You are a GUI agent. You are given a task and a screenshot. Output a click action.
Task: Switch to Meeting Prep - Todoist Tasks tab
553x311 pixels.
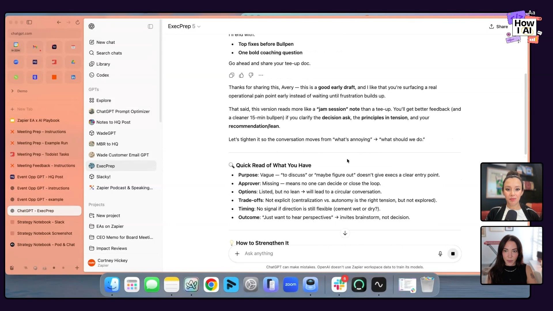click(x=45, y=154)
